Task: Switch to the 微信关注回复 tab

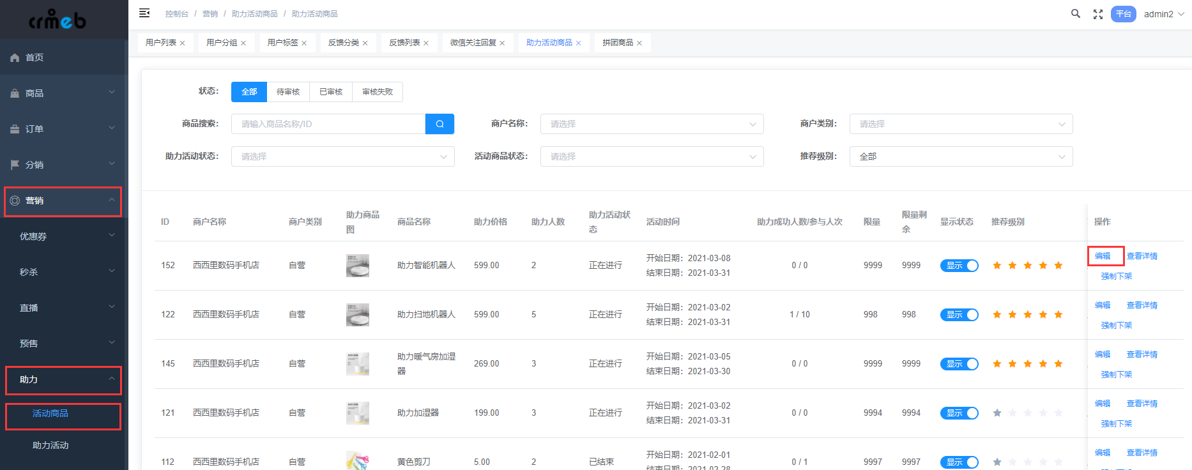Action: point(473,43)
